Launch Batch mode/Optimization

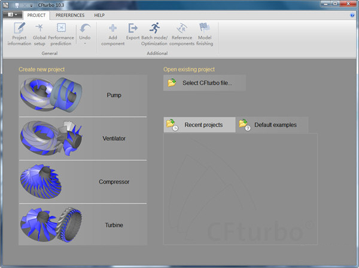pos(154,34)
